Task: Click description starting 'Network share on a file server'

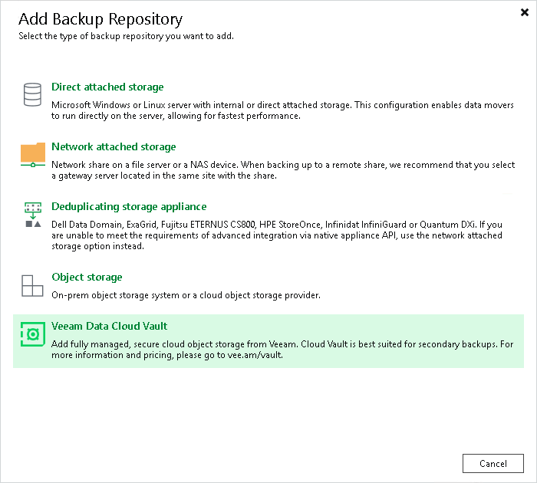Action: [x=283, y=170]
